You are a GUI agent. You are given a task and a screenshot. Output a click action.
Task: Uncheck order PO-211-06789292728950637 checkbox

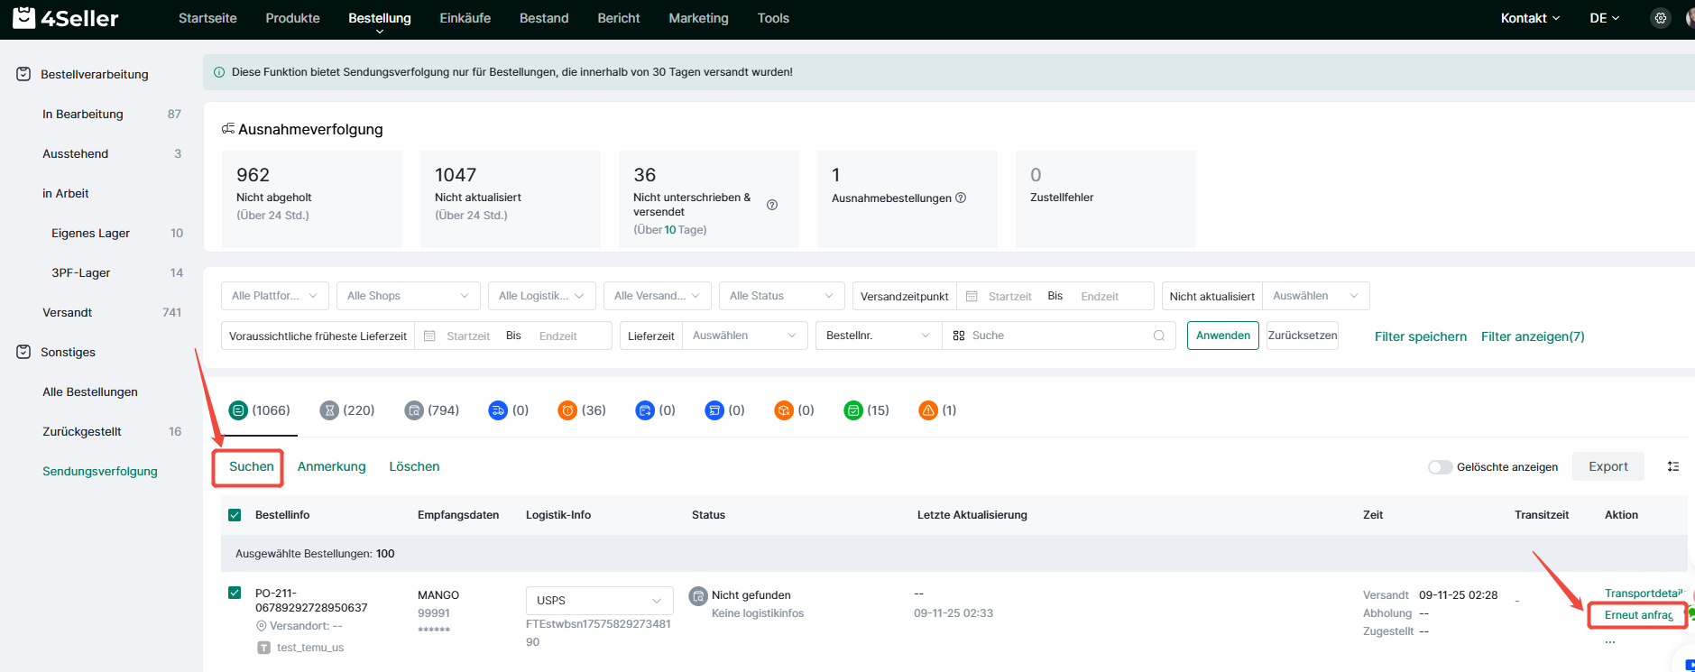(235, 593)
